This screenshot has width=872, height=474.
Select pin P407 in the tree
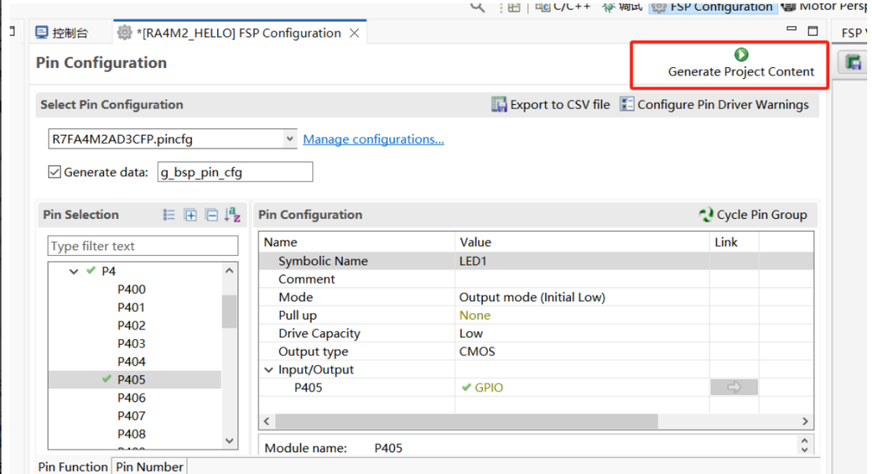[132, 416]
